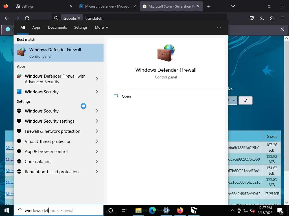Open the box-shaped app on taskbar
This screenshot has width=289, height=216.
[194, 210]
